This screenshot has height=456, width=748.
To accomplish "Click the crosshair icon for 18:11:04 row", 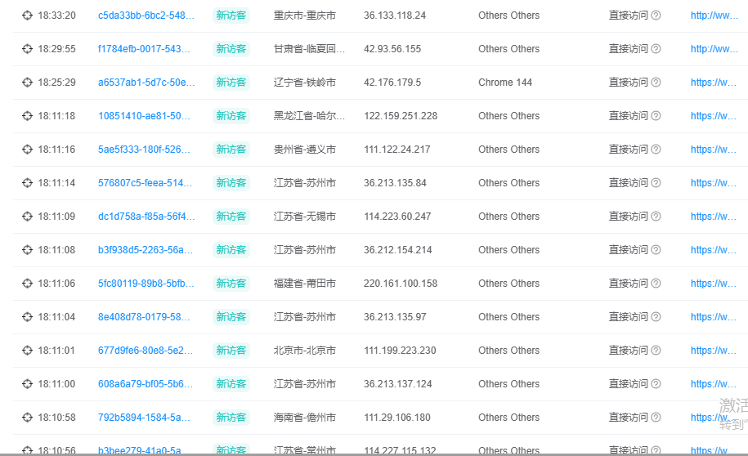I will click(27, 317).
